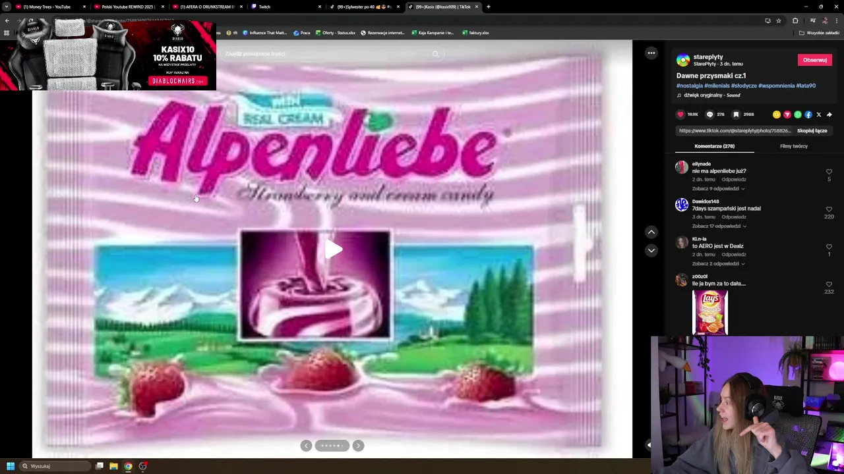Open the #nostalgia hashtag
The width and height of the screenshot is (844, 474).
click(689, 86)
